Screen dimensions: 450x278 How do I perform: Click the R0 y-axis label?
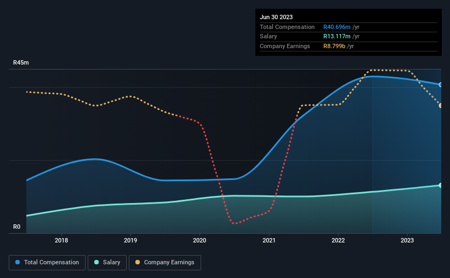(x=16, y=227)
